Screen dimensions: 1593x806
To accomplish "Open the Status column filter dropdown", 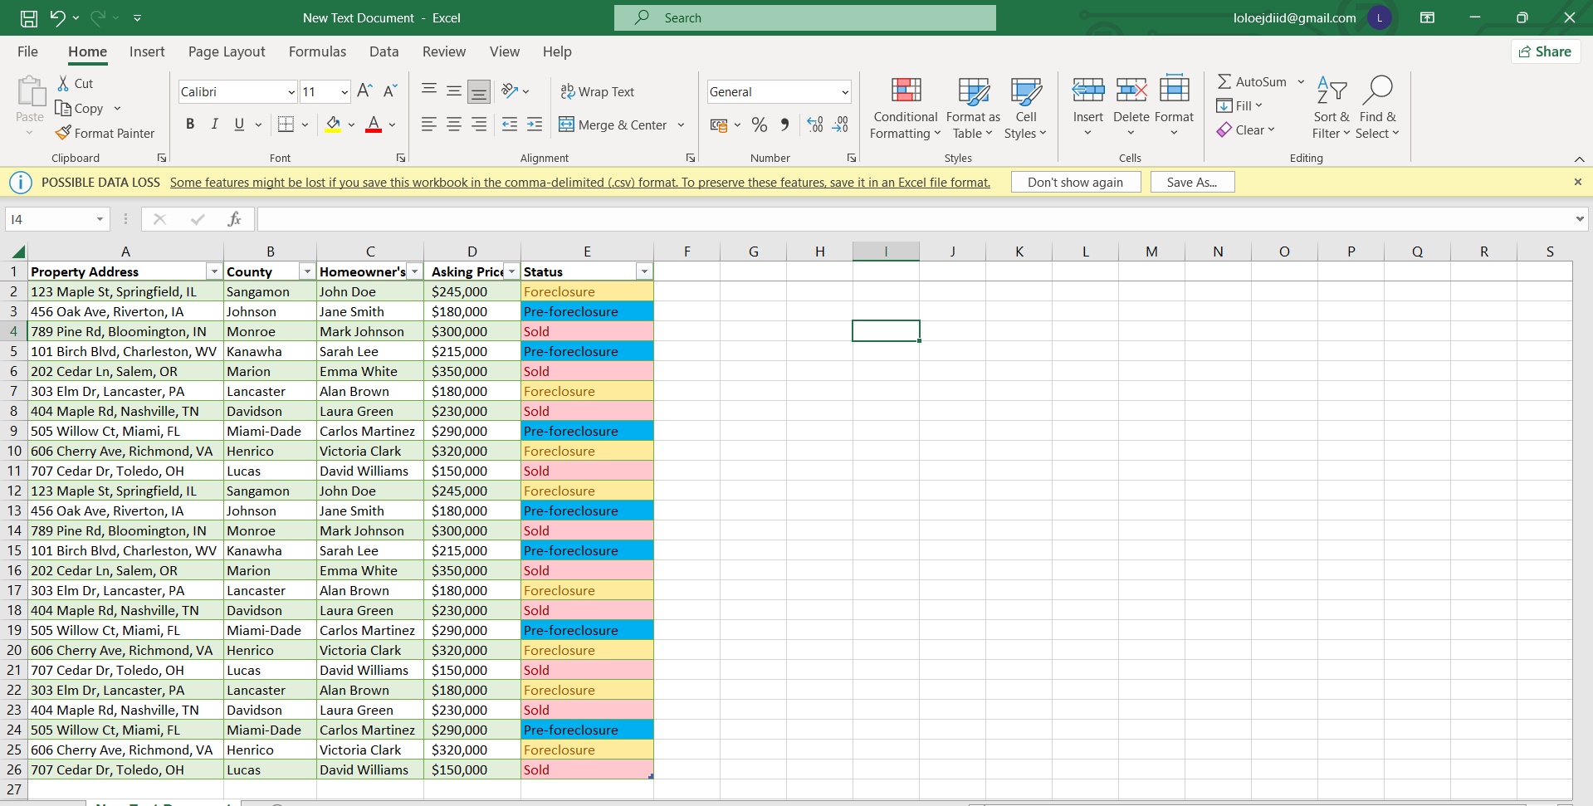I will tap(643, 271).
